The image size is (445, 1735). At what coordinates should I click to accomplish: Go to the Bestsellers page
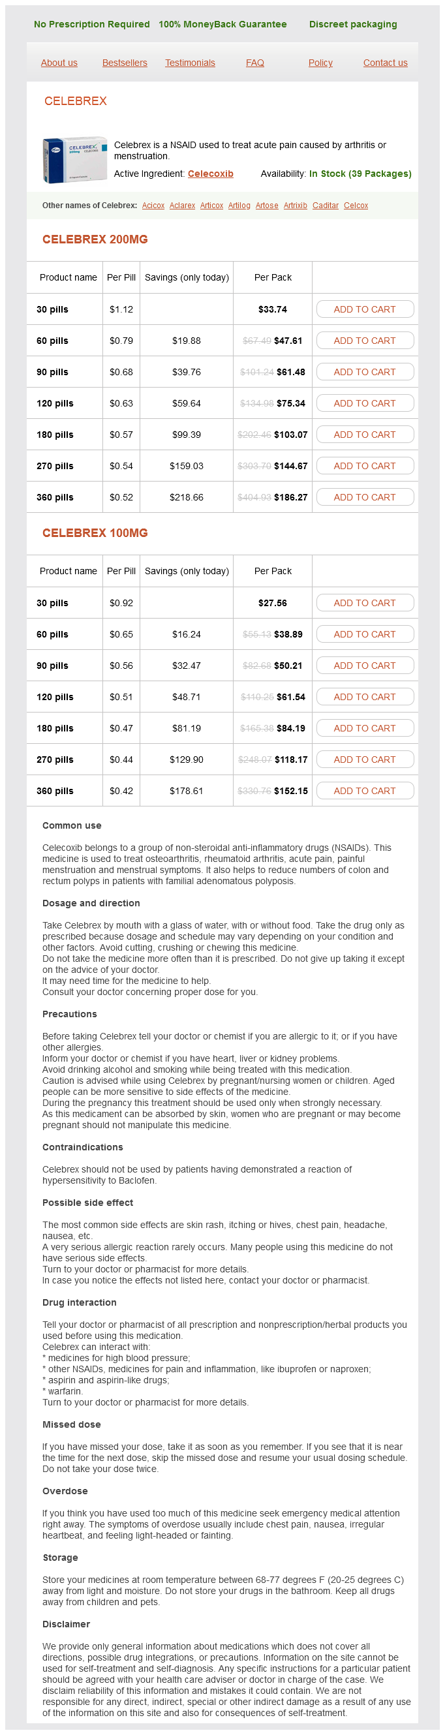pyautogui.click(x=125, y=63)
